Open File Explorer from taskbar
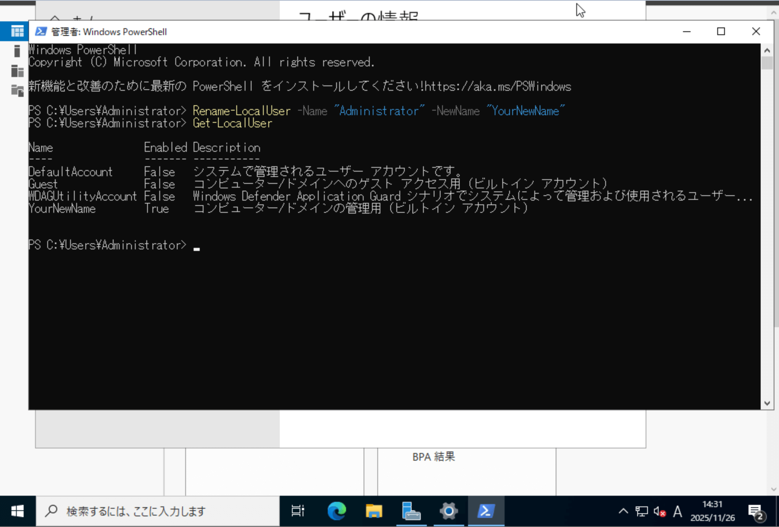The image size is (779, 527). point(373,511)
